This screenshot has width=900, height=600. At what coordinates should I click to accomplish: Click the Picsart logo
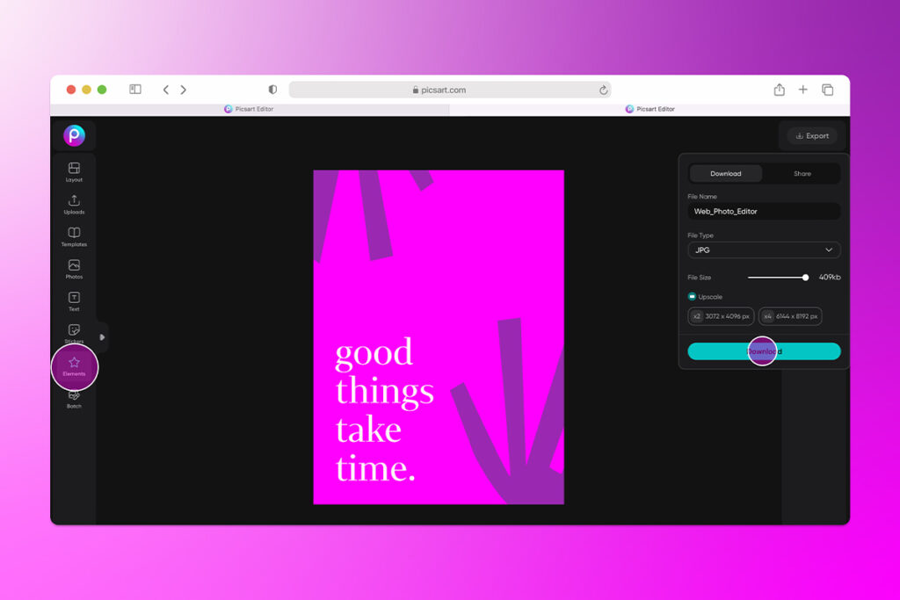point(74,135)
